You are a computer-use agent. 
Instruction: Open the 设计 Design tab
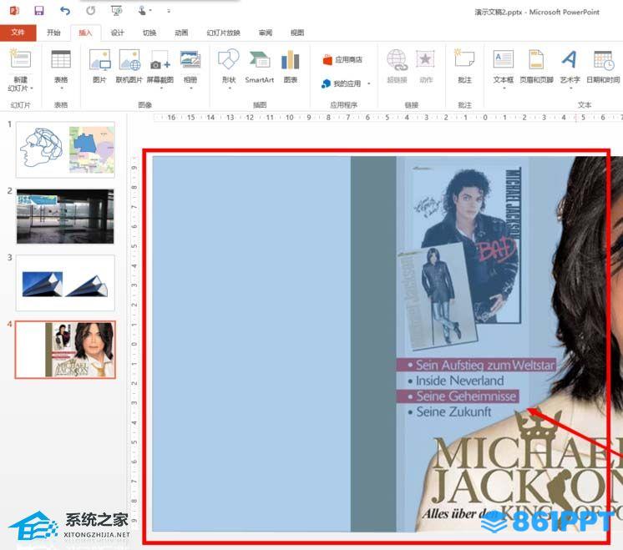tap(117, 33)
